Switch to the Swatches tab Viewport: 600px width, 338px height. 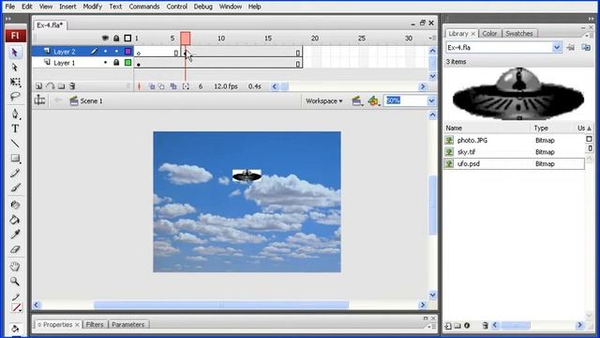tap(519, 34)
